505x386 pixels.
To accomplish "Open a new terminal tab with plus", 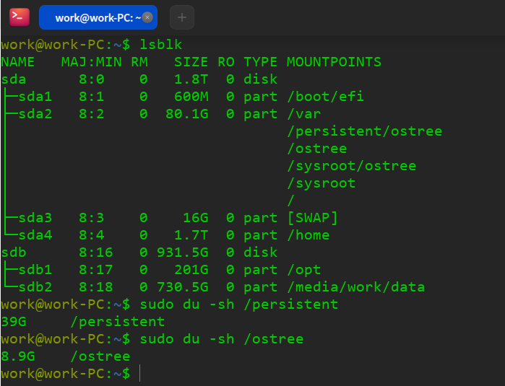I will coord(182,17).
